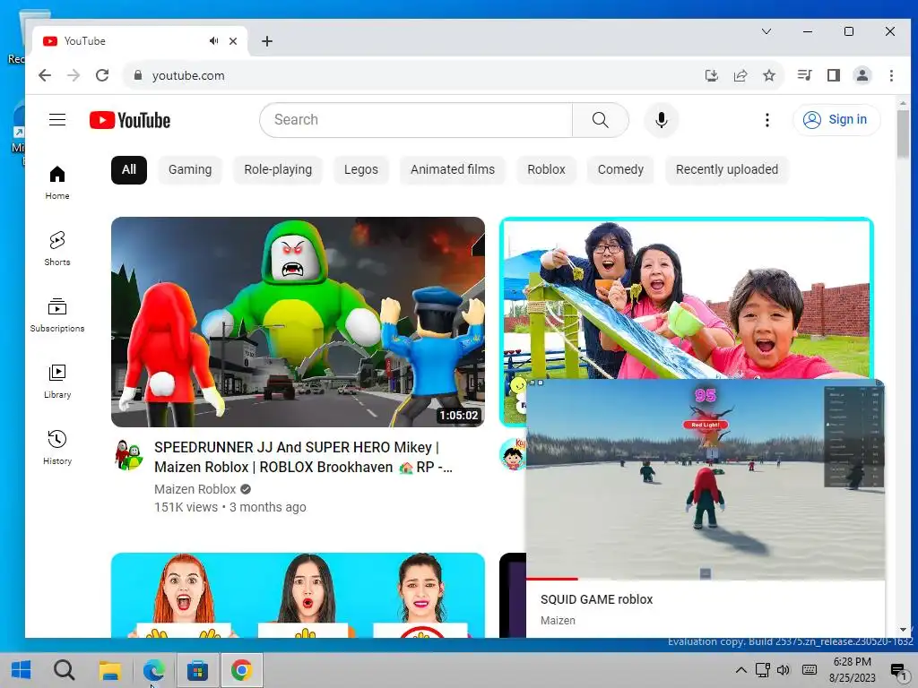Go to Home in sidebar
The height and width of the screenshot is (688, 918).
[x=57, y=183]
